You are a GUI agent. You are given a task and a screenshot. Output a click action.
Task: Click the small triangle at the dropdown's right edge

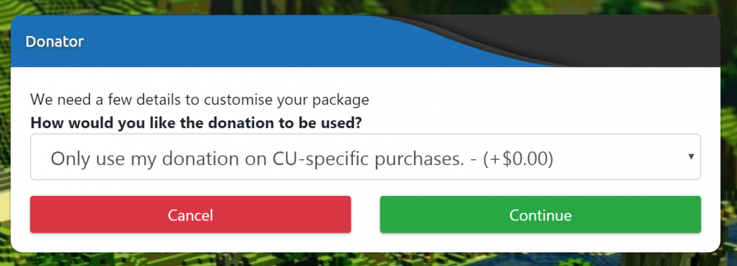(x=691, y=157)
